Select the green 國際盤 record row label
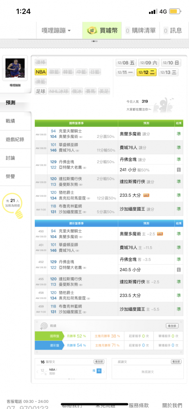 pyautogui.click(x=50, y=336)
